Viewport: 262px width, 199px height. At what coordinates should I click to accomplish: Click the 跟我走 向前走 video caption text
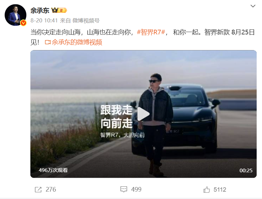116,117
